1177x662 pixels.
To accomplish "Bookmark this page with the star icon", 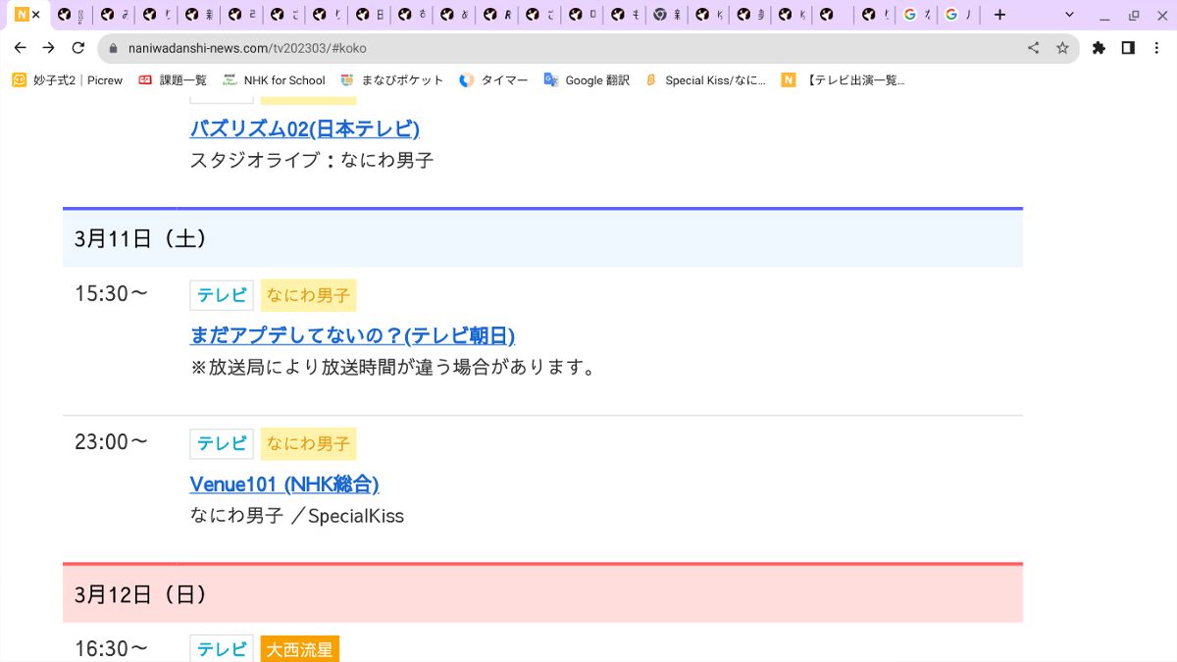I will coord(1062,47).
